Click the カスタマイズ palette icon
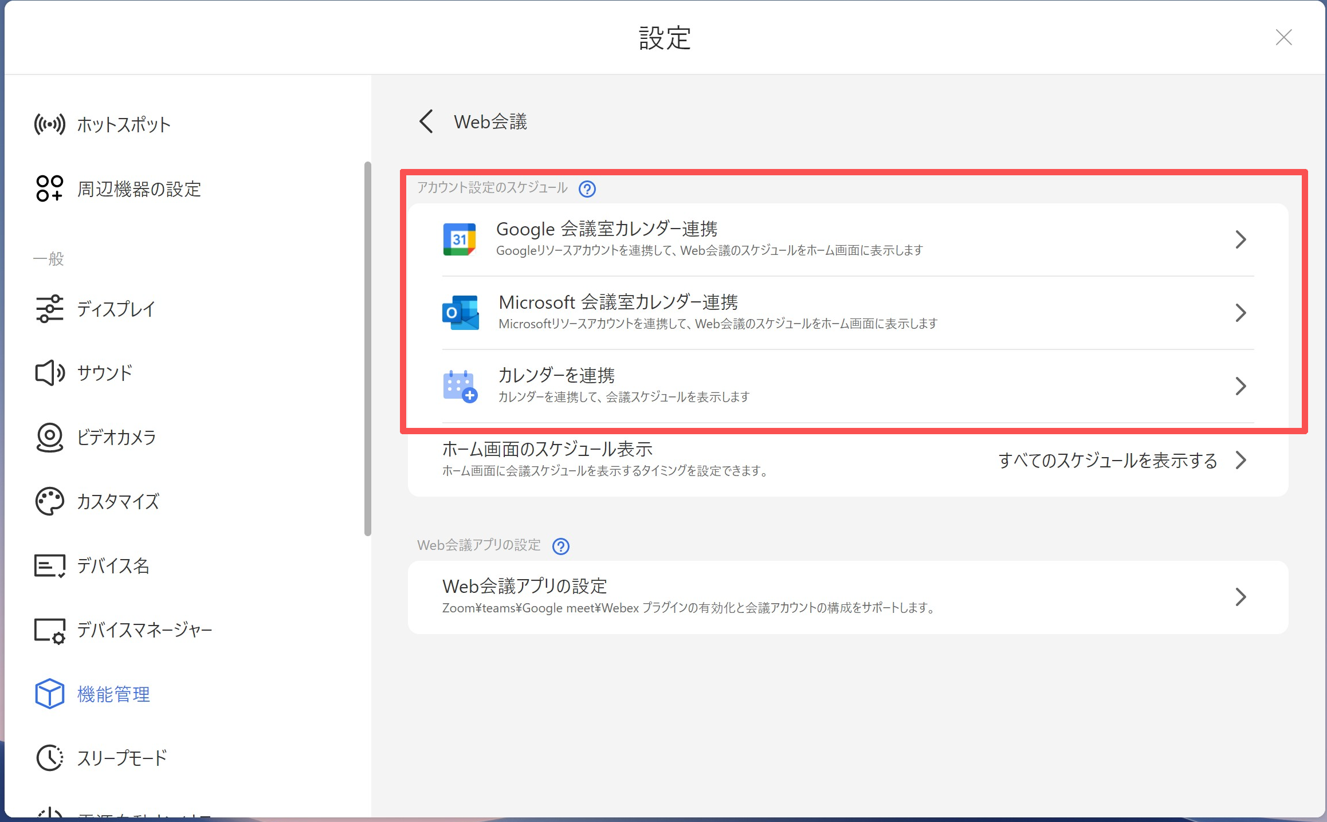1327x822 pixels. 49,502
